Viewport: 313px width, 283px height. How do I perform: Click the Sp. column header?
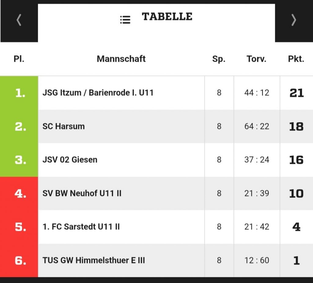[x=219, y=59]
